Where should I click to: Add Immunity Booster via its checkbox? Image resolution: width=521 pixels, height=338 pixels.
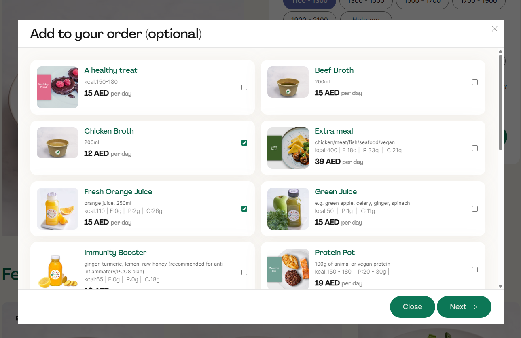(244, 272)
